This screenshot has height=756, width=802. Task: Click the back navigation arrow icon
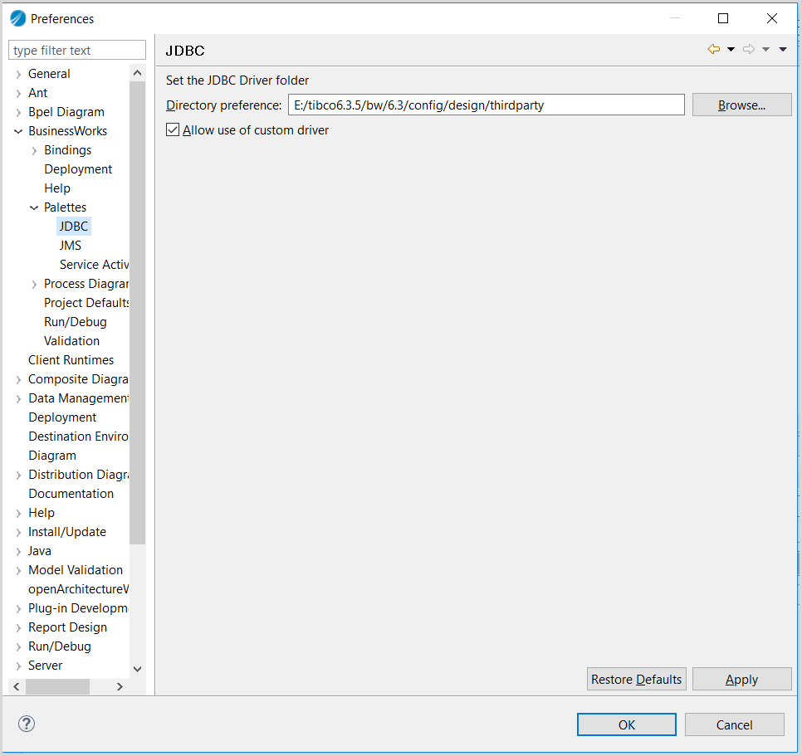[x=714, y=49]
